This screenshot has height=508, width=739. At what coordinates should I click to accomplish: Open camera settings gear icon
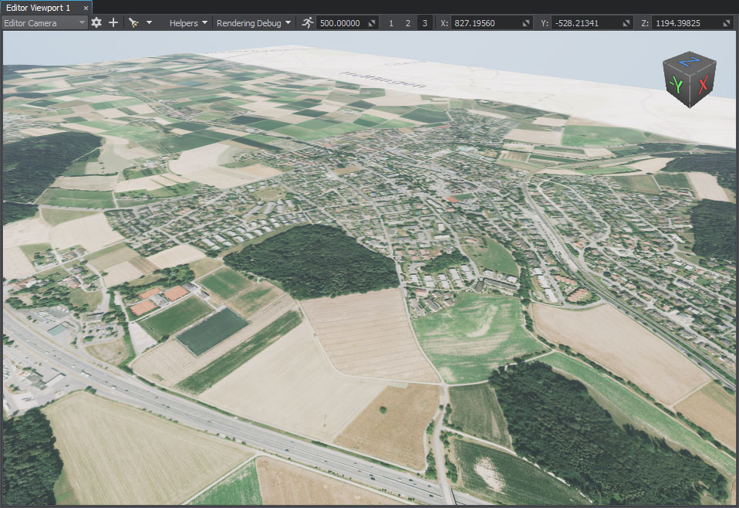(x=96, y=23)
